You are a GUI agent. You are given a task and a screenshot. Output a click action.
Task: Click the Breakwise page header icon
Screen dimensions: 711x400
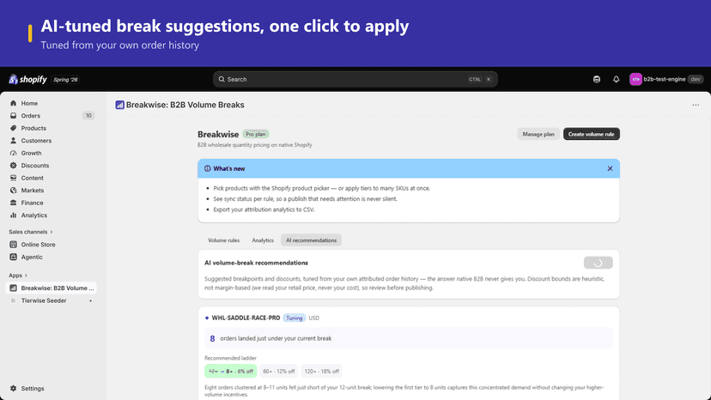(119, 105)
